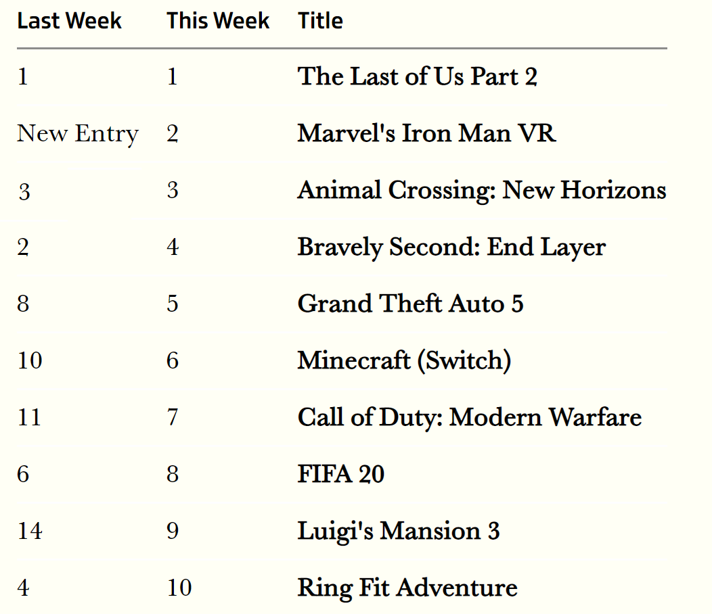
Task: Select Call of Duty: Modern Warfare title
Action: click(x=470, y=417)
